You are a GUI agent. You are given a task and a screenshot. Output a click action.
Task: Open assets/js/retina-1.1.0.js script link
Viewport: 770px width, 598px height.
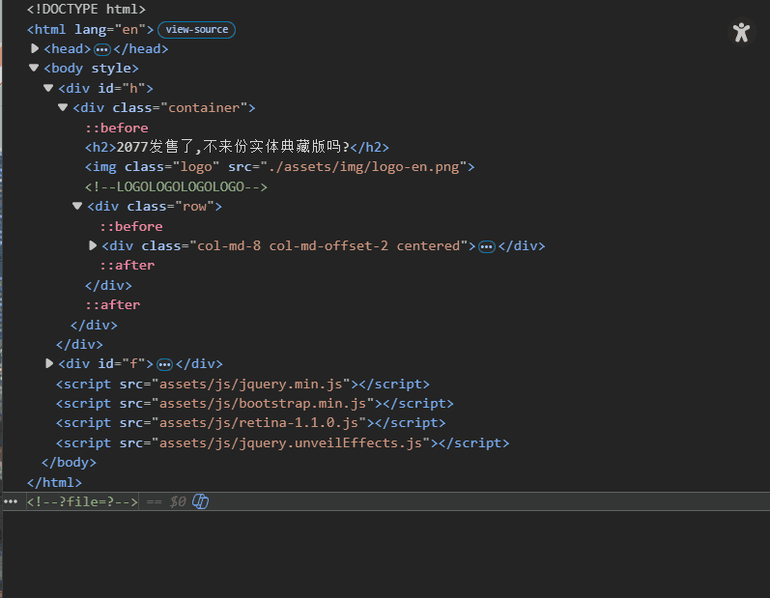click(259, 423)
